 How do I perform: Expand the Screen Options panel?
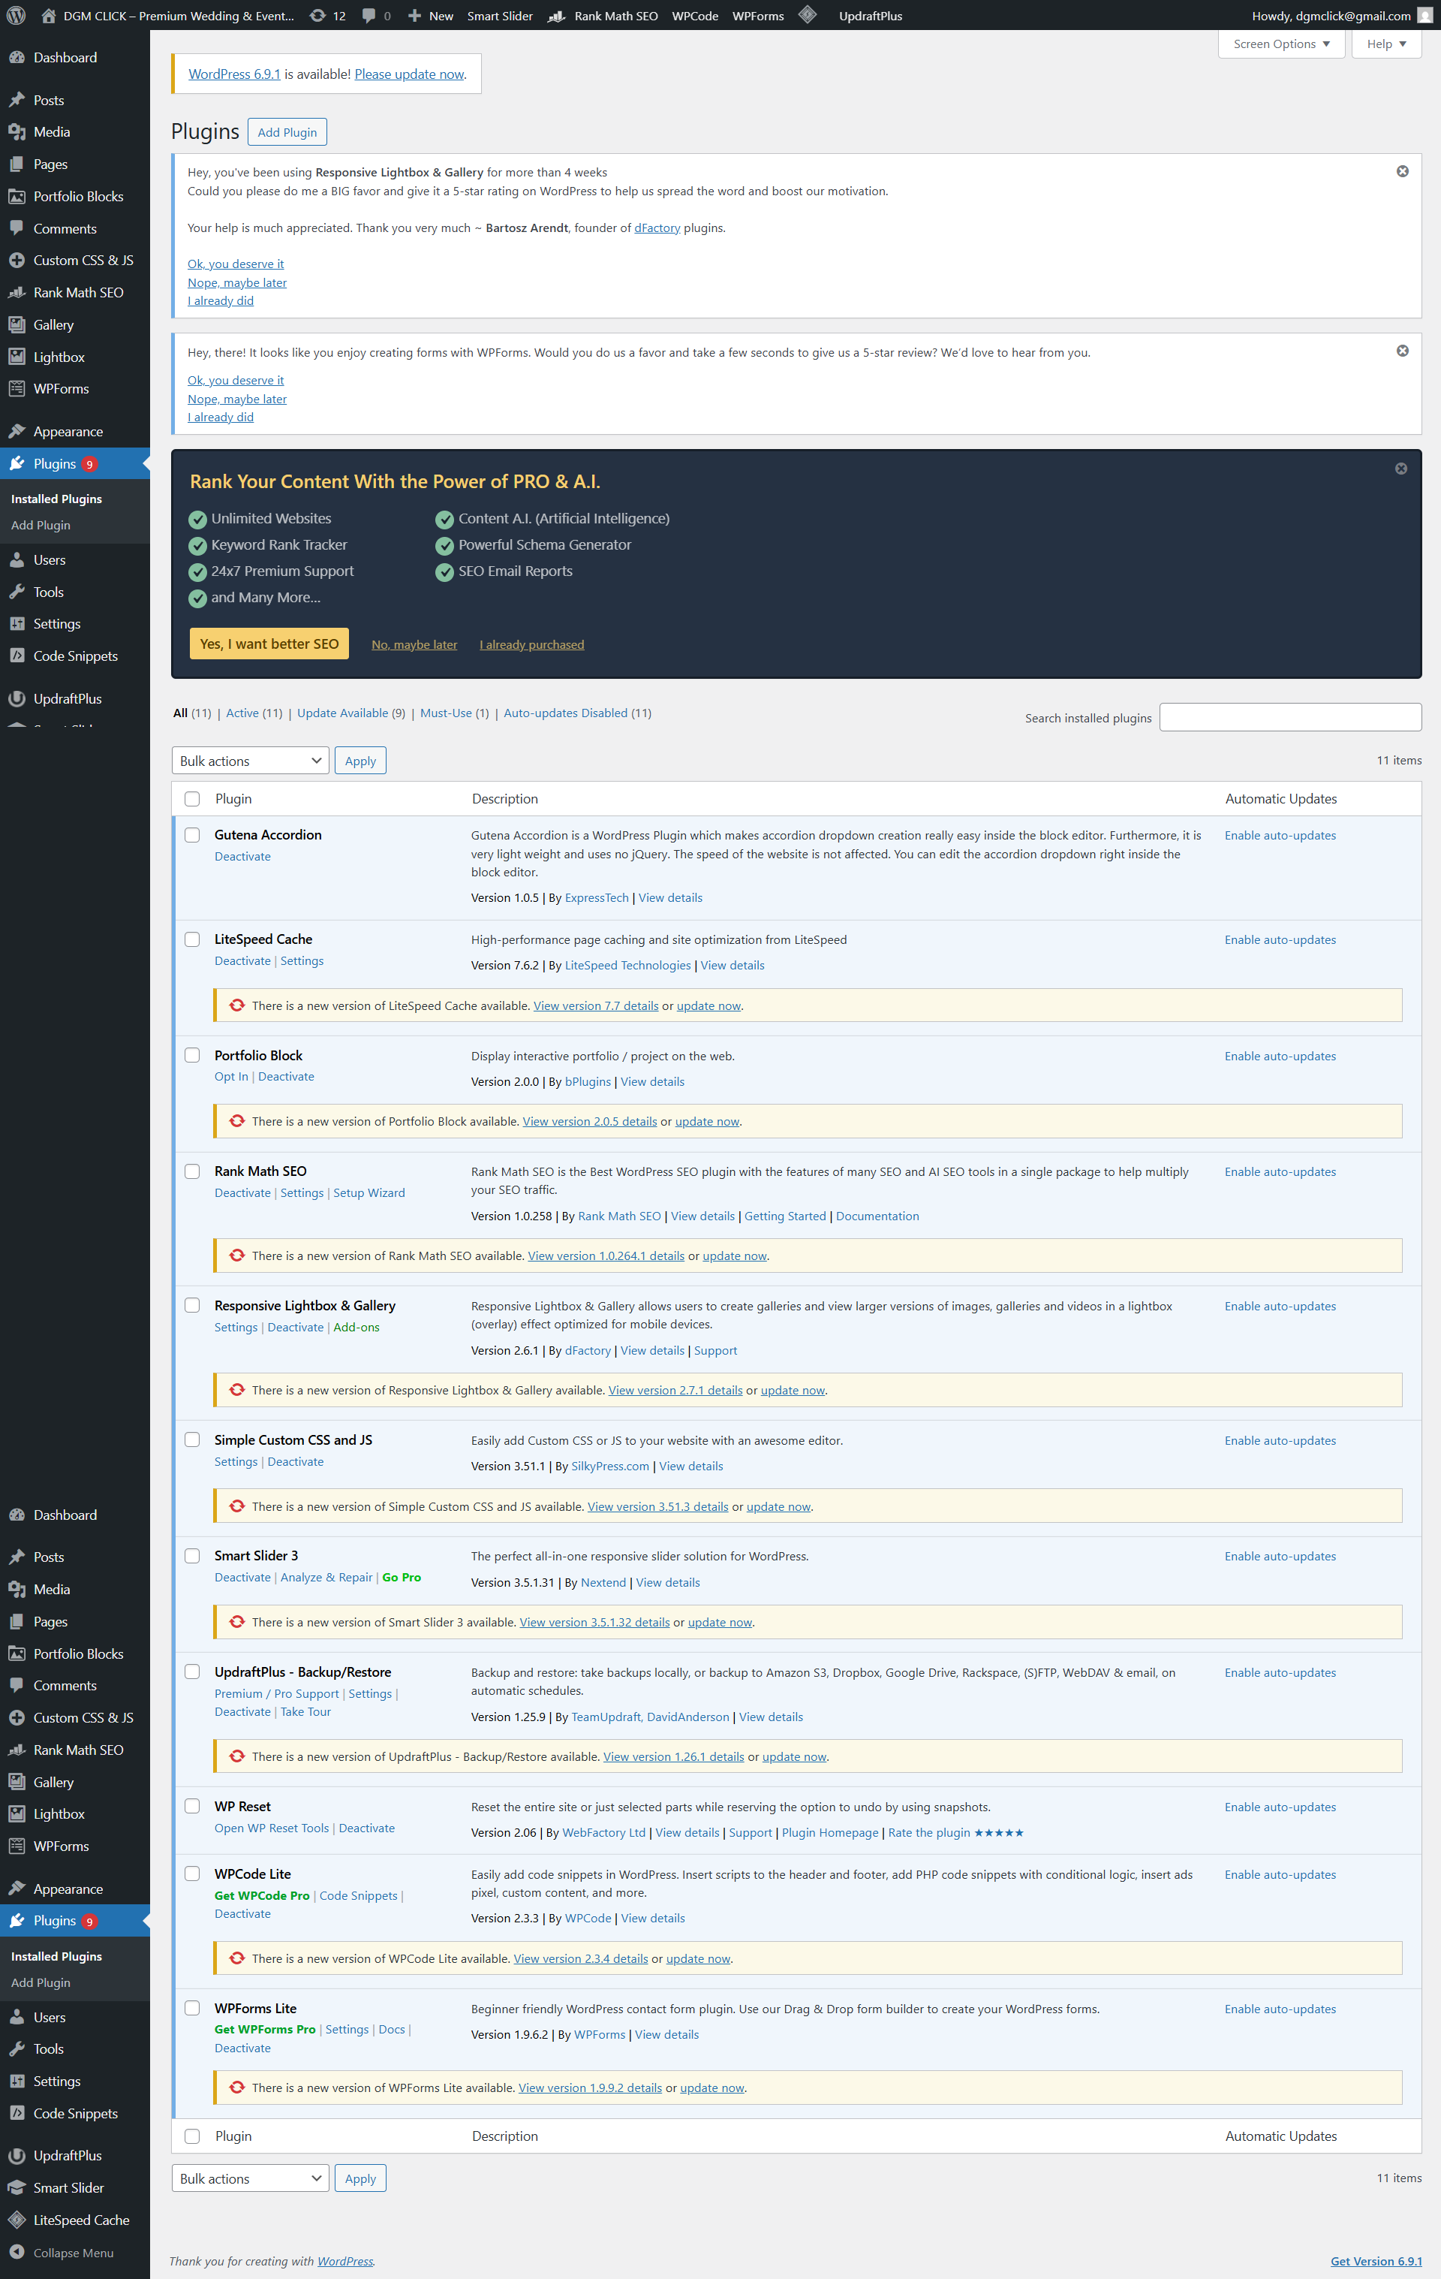pyautogui.click(x=1280, y=44)
